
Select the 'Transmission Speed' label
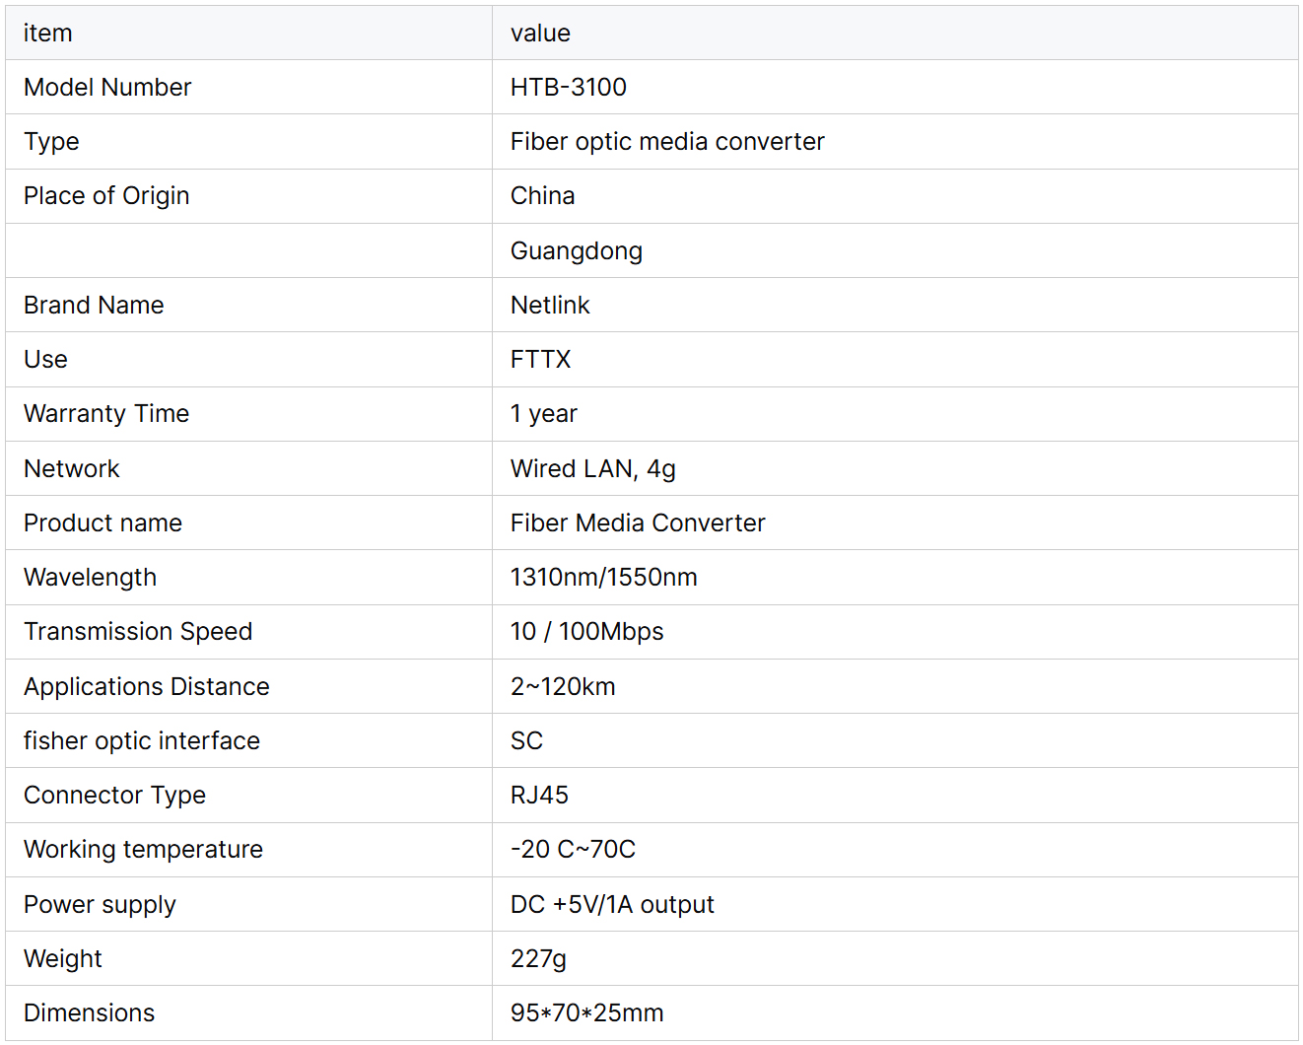[x=138, y=632]
